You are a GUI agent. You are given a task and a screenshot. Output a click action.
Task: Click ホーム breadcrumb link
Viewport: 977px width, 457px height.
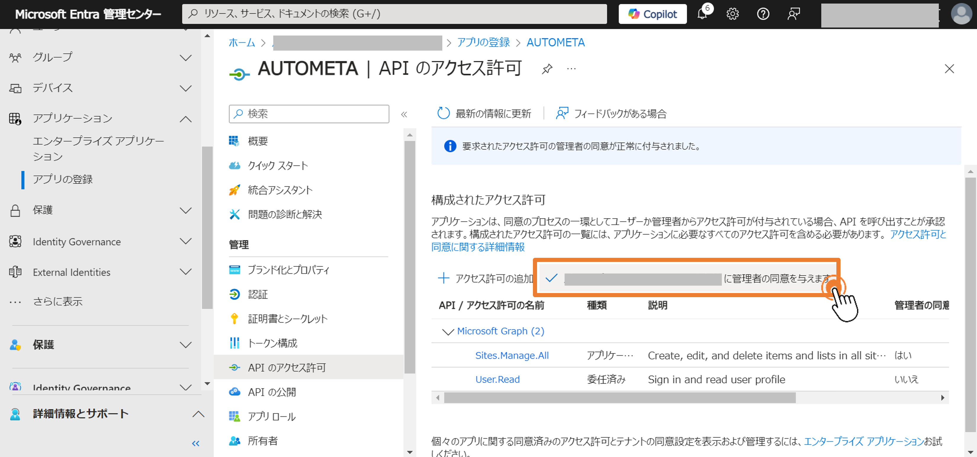point(242,43)
